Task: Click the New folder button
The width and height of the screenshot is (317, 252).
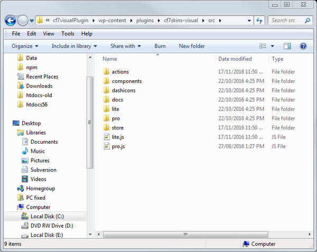Action: point(192,46)
